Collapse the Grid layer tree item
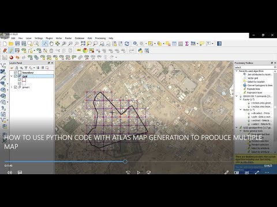Viewport: 277px width, 207px height. coord(12,76)
